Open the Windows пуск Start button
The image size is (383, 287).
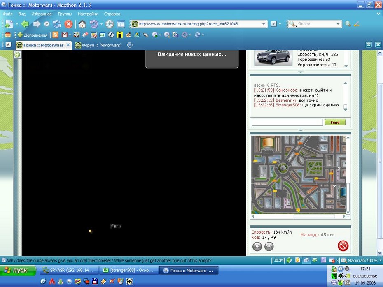click(18, 271)
